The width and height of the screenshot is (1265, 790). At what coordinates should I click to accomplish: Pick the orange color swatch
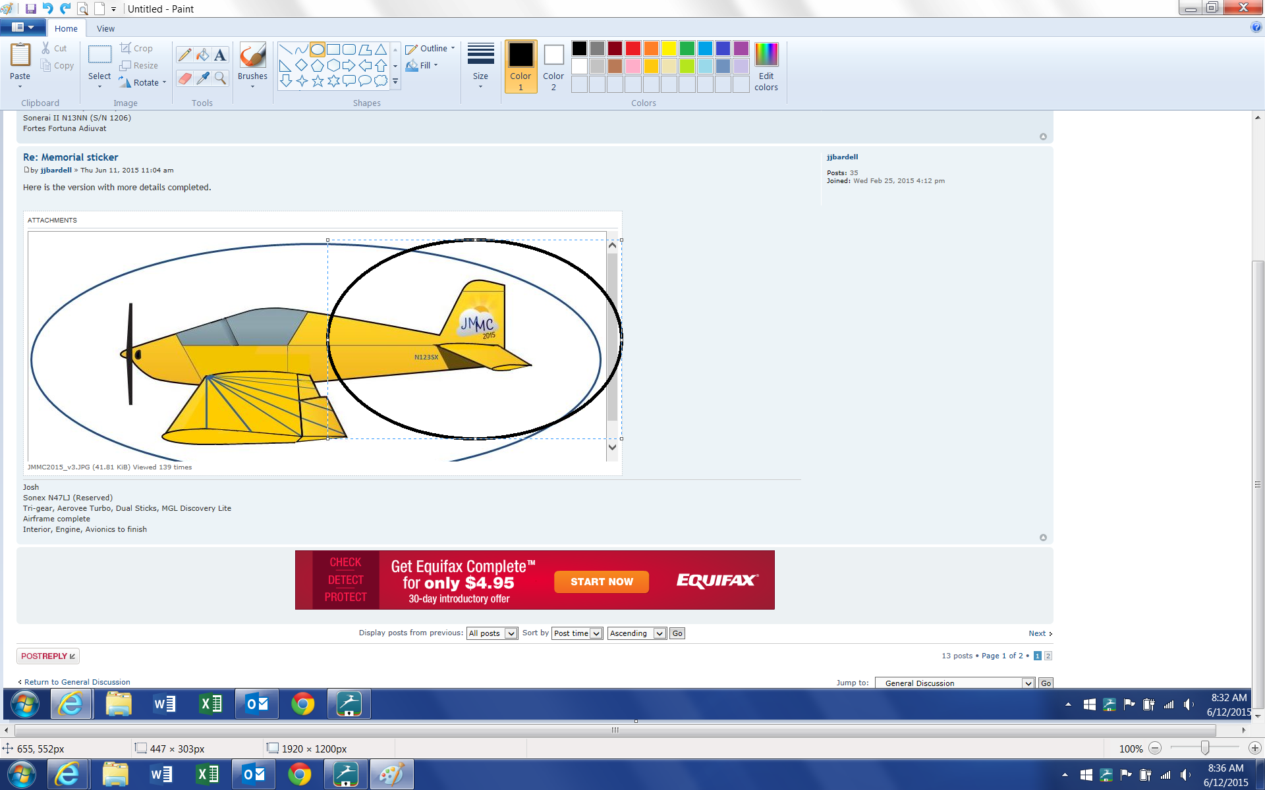point(651,48)
